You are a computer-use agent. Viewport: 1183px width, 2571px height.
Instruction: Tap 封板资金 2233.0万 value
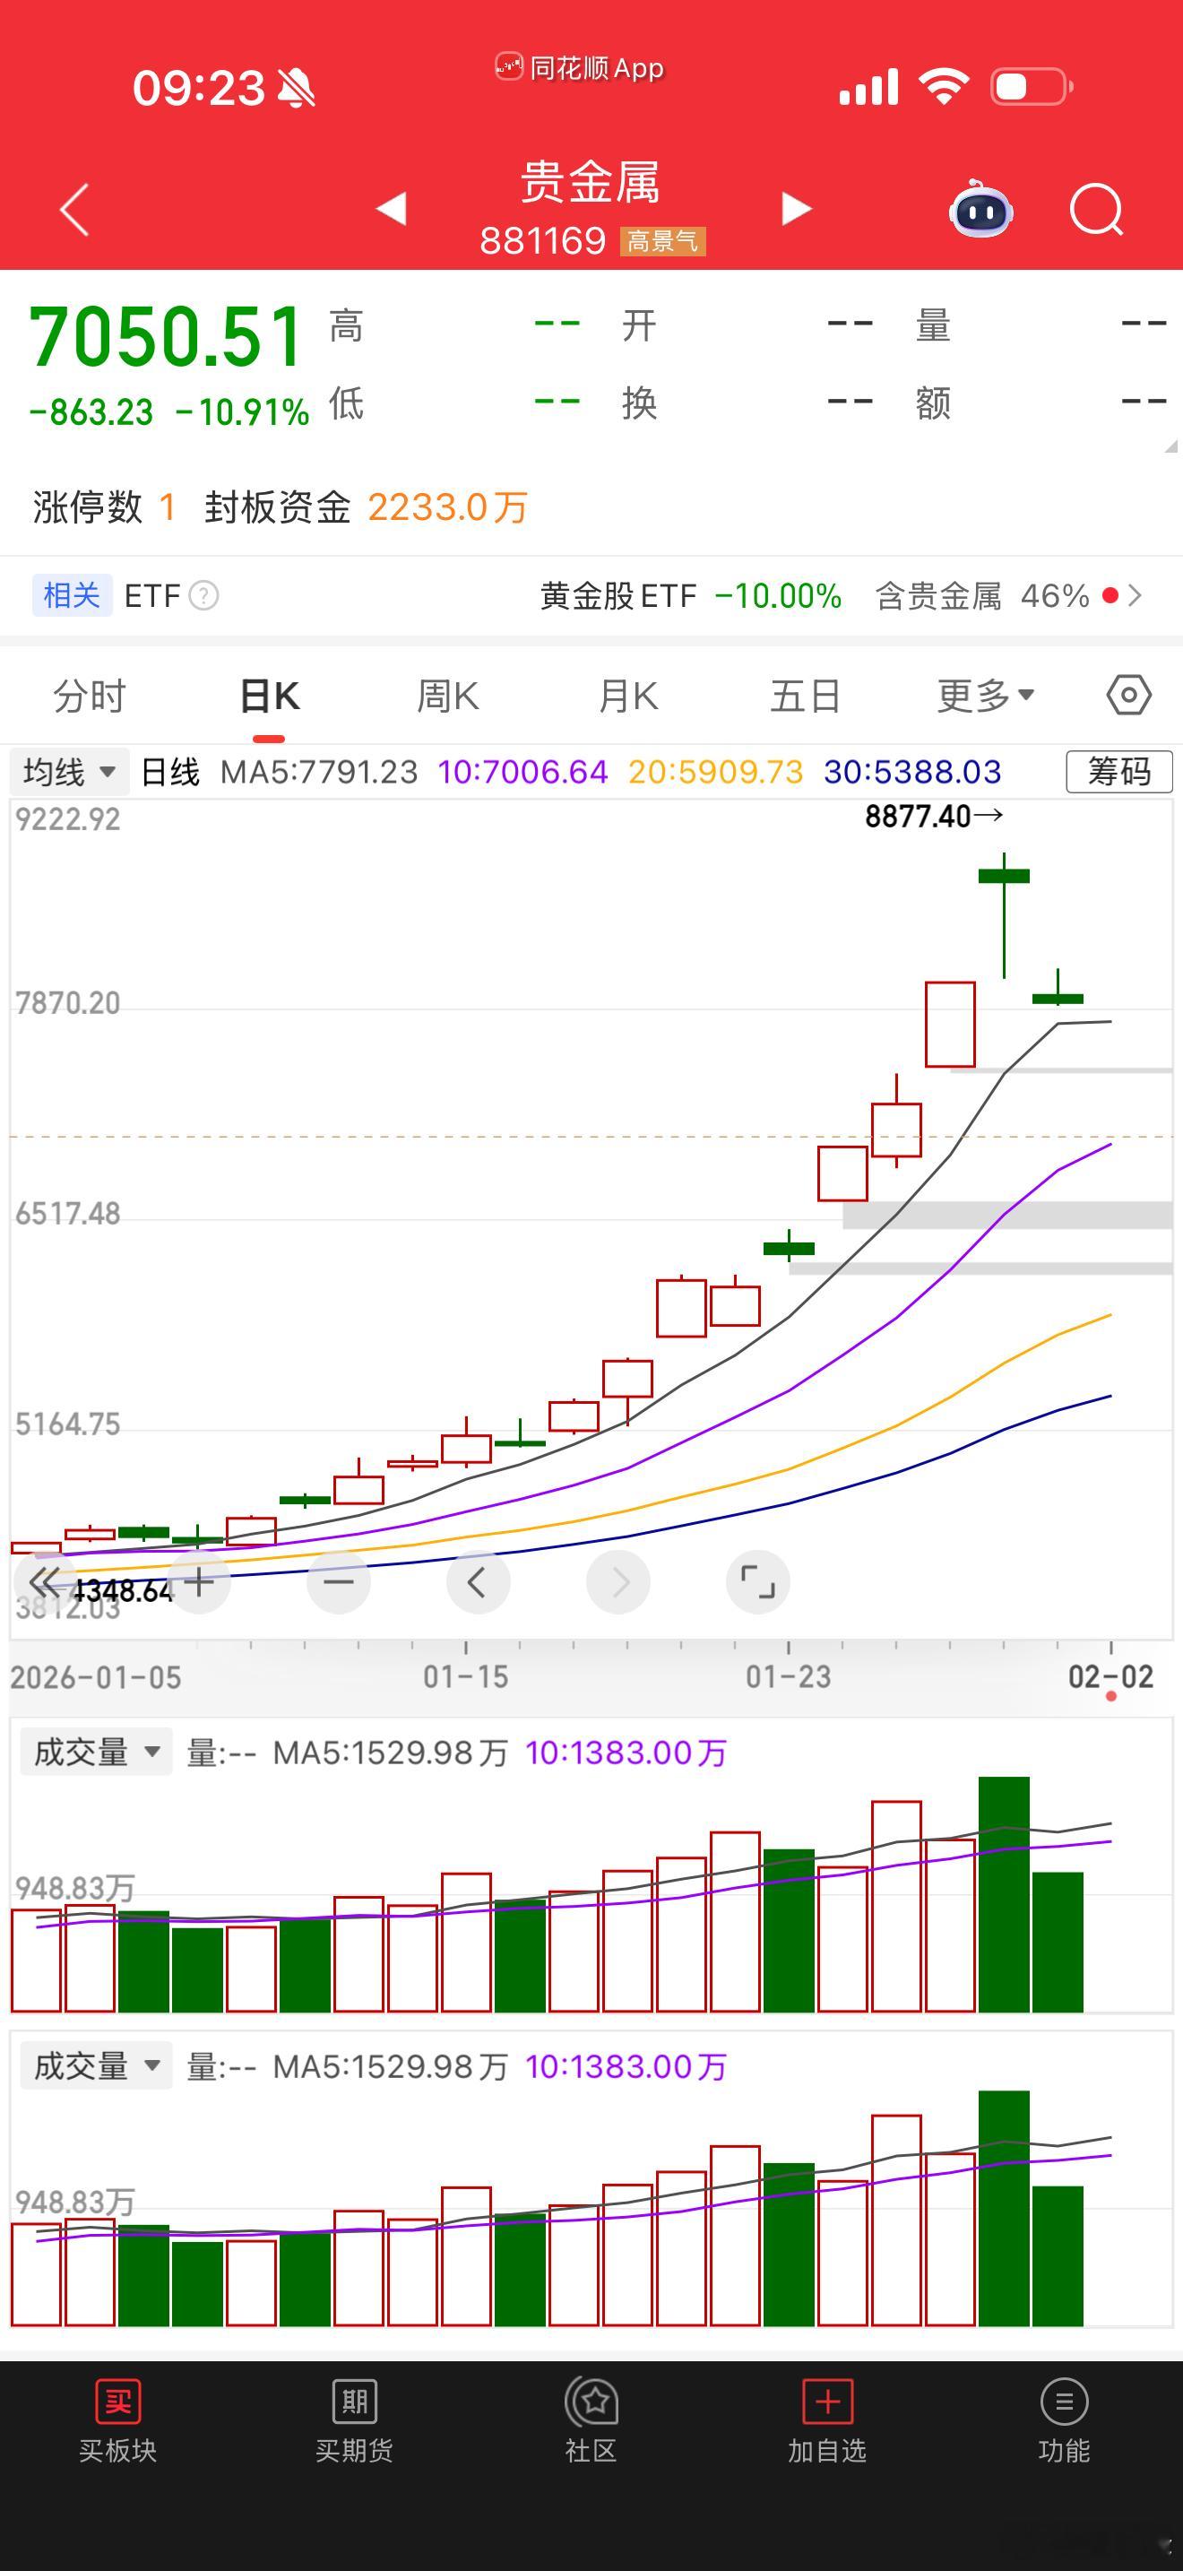447,507
